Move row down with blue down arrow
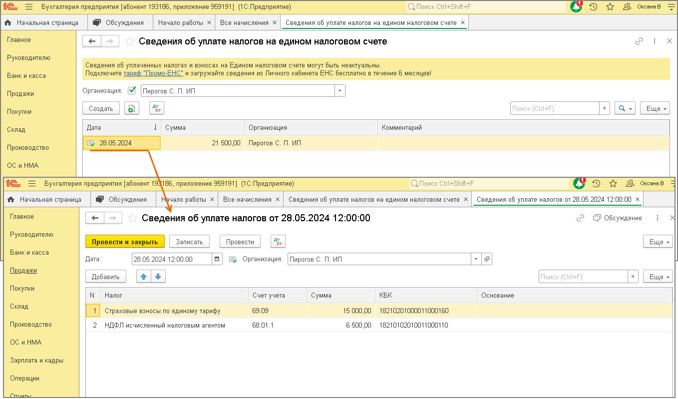The height and width of the screenshot is (399, 678). coord(158,277)
